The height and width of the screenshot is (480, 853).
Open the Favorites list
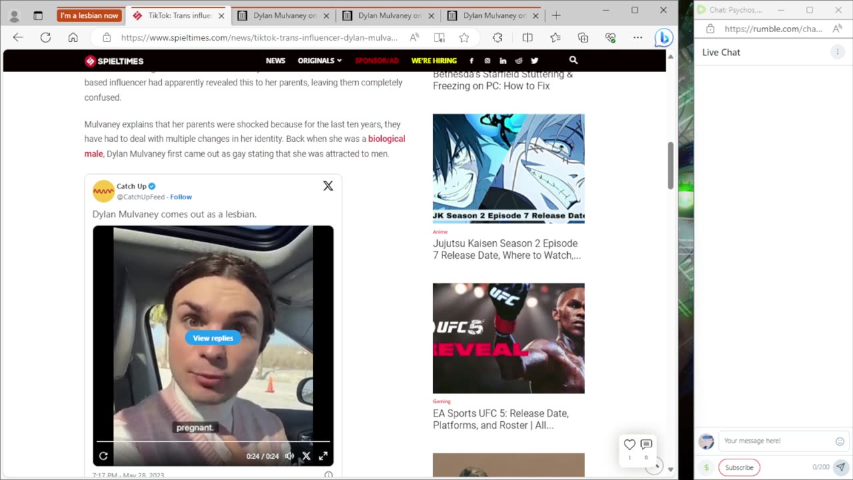coord(555,38)
